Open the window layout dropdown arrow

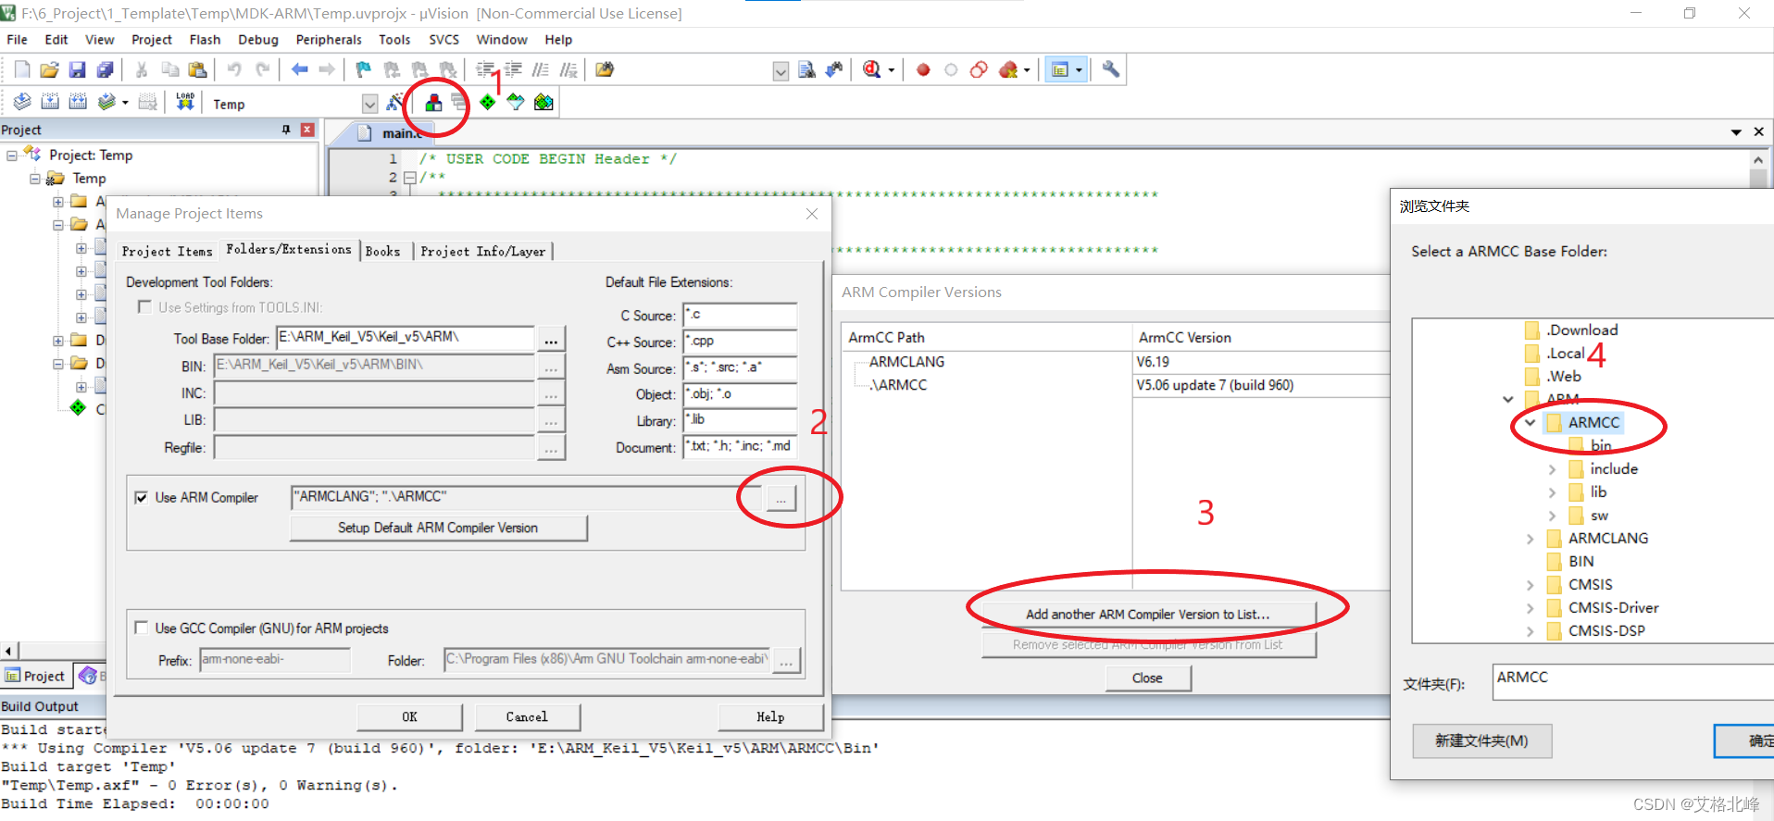coord(1079,69)
